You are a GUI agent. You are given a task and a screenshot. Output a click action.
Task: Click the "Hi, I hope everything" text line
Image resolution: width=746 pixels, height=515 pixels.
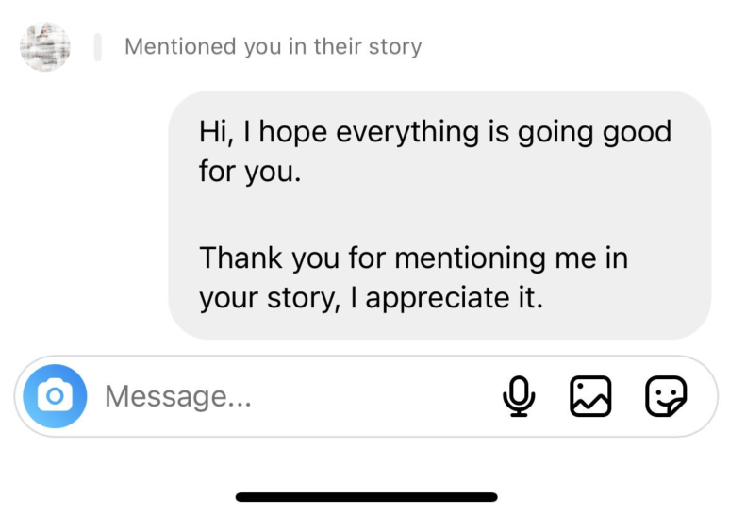pos(435,132)
